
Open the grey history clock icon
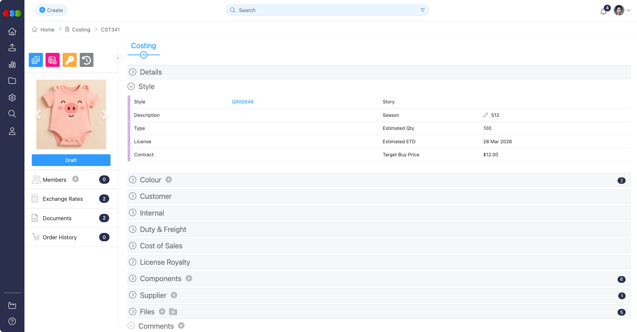tap(86, 60)
